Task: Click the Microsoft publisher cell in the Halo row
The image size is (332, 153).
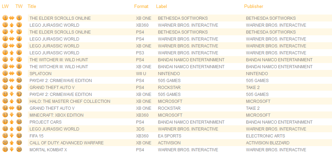Action: click(x=258, y=101)
